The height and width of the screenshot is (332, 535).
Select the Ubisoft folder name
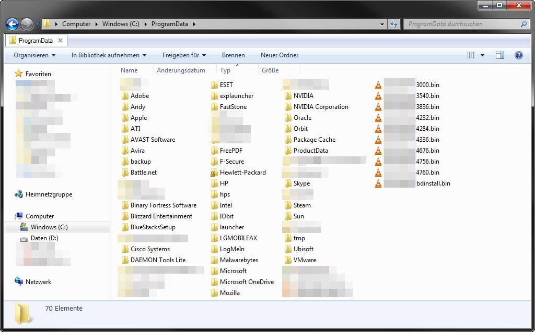coord(304,249)
